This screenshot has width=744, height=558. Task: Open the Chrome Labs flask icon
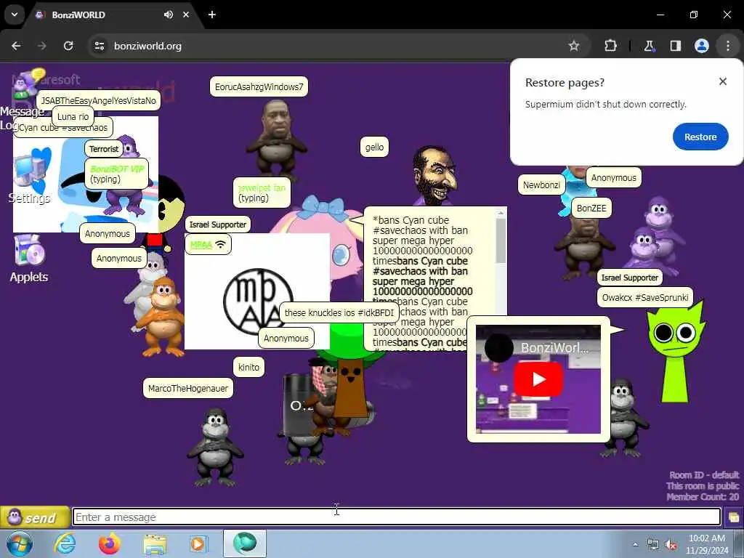tap(649, 46)
